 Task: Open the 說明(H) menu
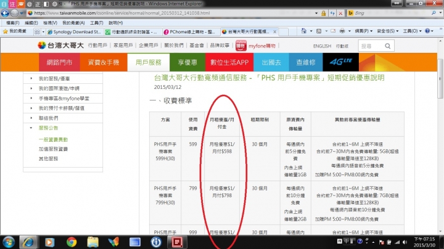click(116, 23)
